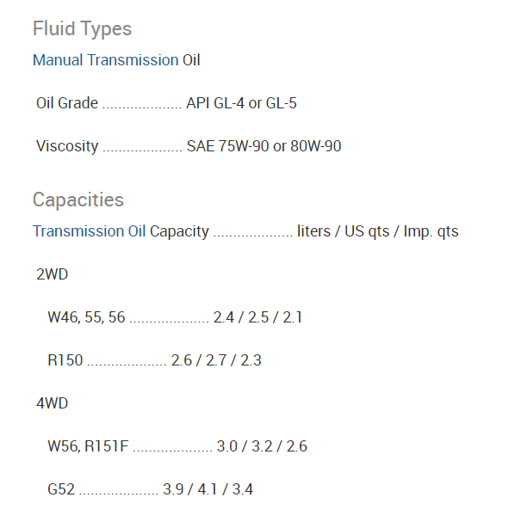Select the "4WD" subheading
This screenshot has height=522, width=521.
52,403
